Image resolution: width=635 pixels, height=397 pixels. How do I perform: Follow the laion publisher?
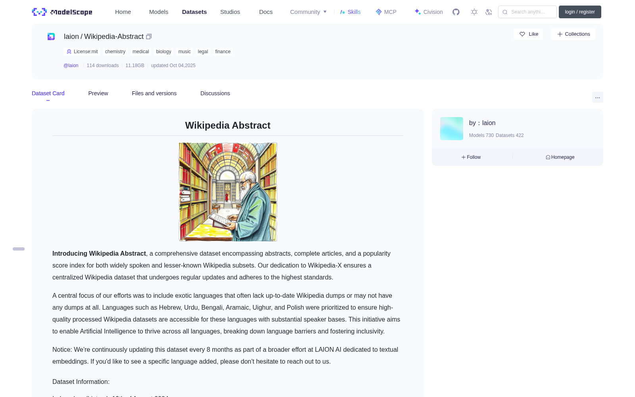pyautogui.click(x=471, y=157)
